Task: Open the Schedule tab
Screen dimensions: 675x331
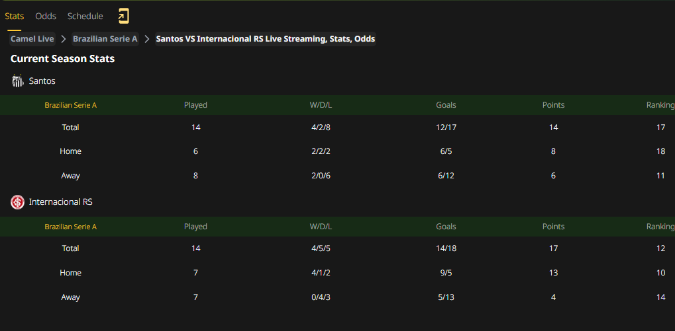Action: coord(85,17)
